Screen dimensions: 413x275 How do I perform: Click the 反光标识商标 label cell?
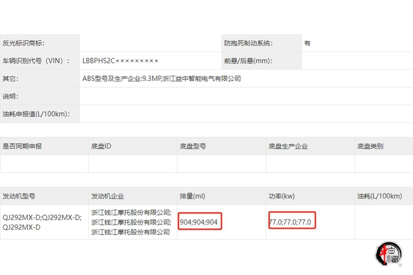tap(40, 43)
